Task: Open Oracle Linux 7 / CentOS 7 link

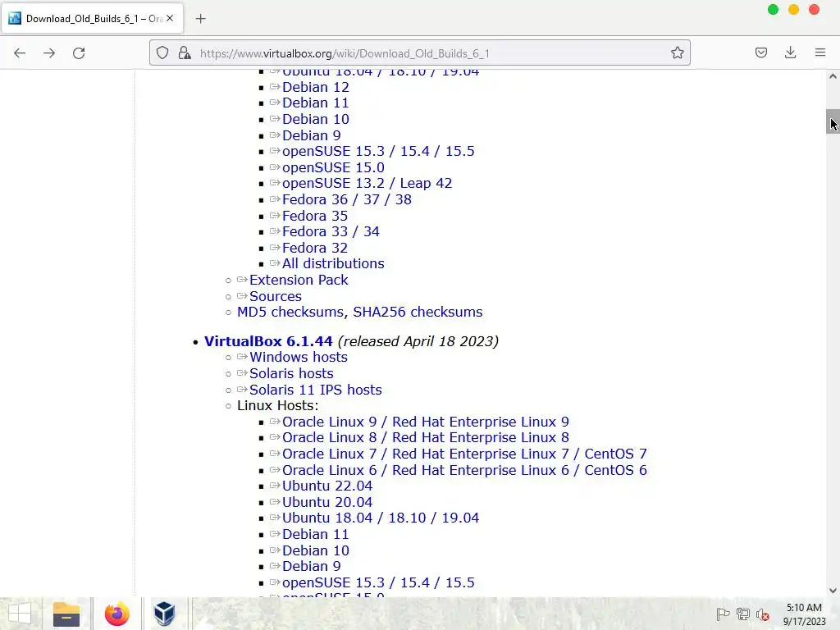Action: pyautogui.click(x=464, y=454)
